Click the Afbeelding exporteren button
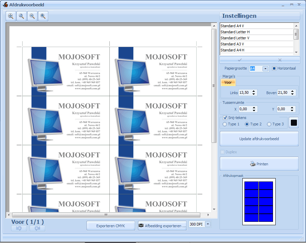The height and width of the screenshot is (243, 306). [x=162, y=226]
